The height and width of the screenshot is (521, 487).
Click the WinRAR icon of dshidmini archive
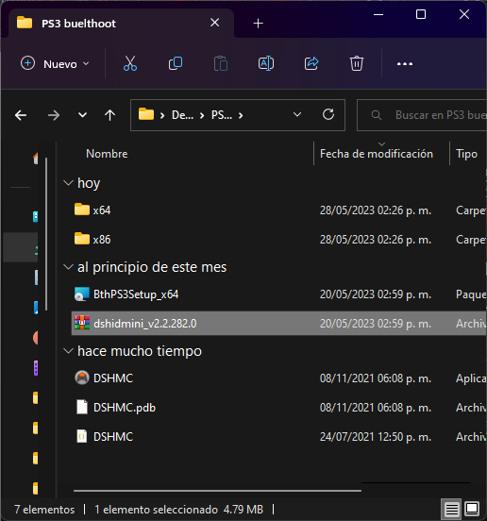[82, 323]
